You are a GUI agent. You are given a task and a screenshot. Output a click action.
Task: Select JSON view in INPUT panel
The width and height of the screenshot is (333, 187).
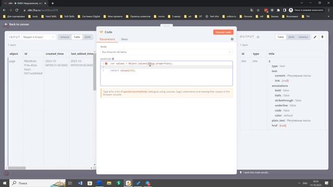(87, 37)
